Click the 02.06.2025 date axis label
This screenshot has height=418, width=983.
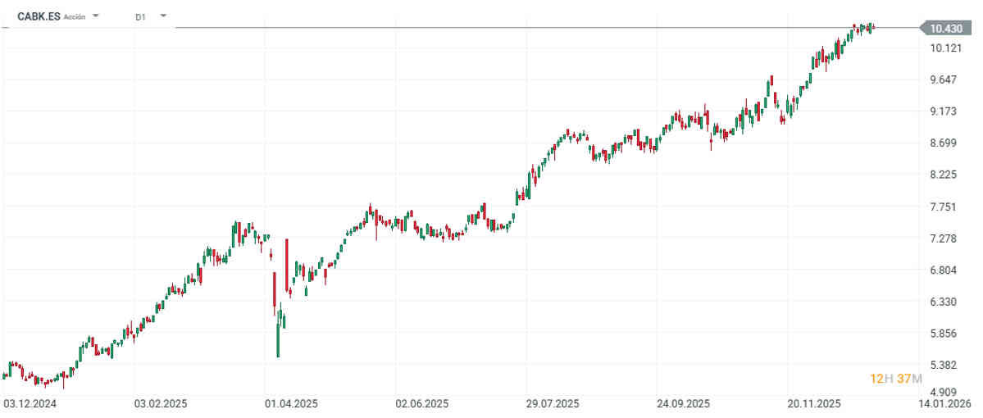pyautogui.click(x=421, y=404)
